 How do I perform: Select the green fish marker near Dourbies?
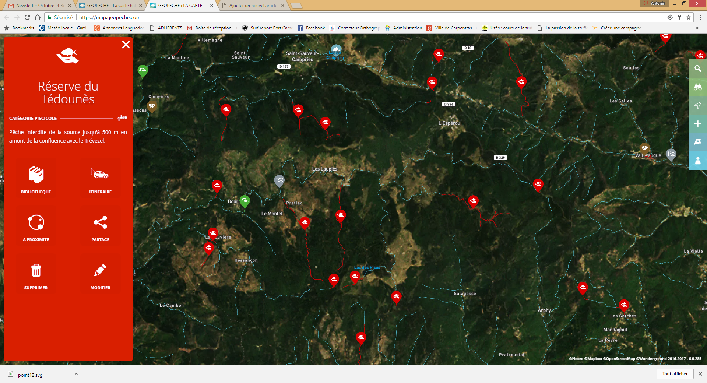click(245, 201)
